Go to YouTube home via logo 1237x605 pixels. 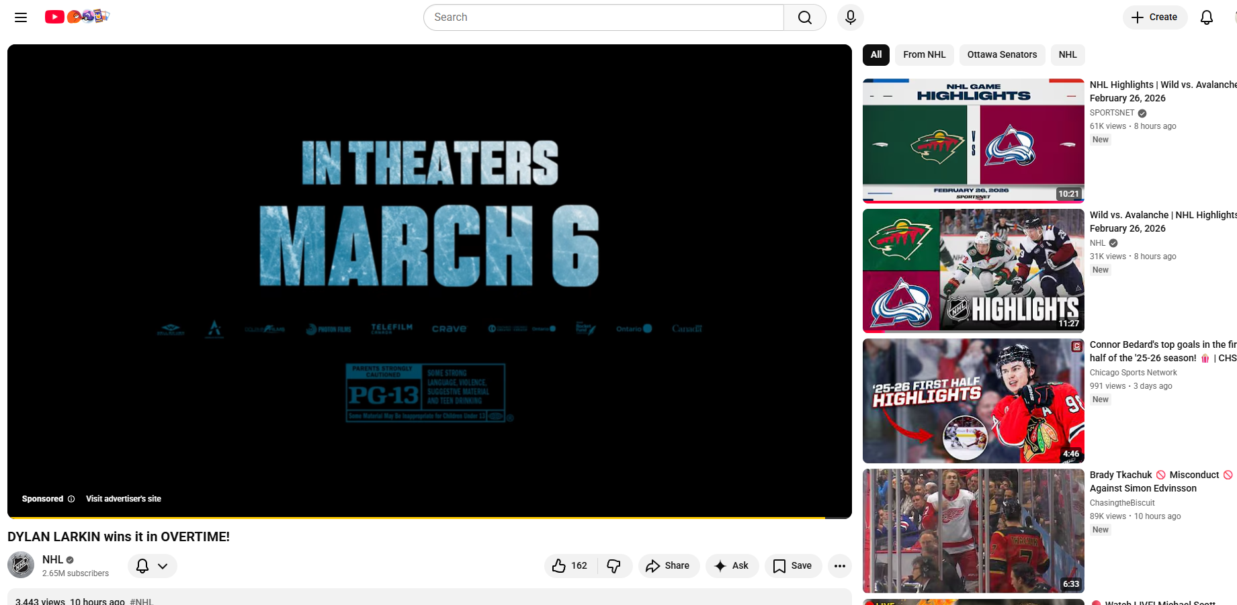[x=77, y=17]
